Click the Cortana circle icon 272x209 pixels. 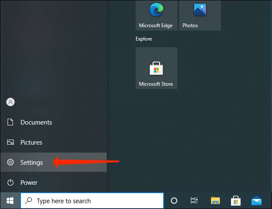[x=174, y=201]
